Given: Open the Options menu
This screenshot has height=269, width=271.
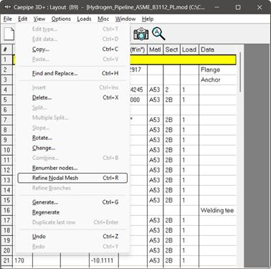Looking at the screenshot, I should click(61, 19).
